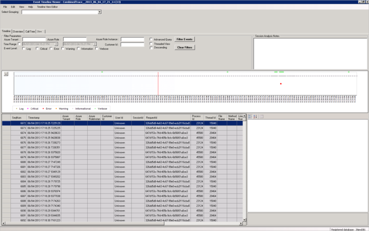Viewport: 369px width, 231px height.
Task: Switch to the Call Tree tab
Action: [x=30, y=31]
